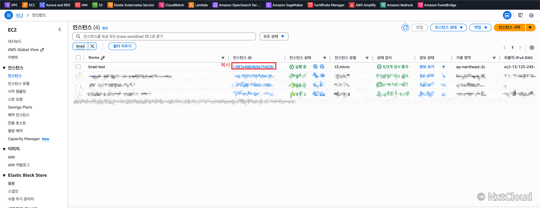
Task: Open the Lambda shortcut
Action: click(x=198, y=5)
